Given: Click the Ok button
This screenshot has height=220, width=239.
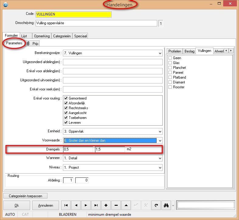Looking at the screenshot, I should (x=17, y=205).
